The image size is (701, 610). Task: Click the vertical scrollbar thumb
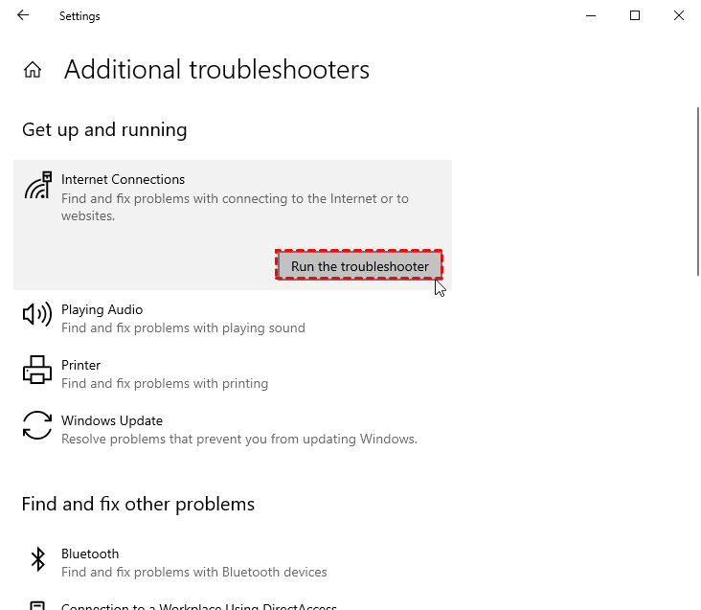(x=696, y=192)
